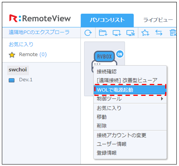Select the ON status badge on RVBOX

coord(120,54)
